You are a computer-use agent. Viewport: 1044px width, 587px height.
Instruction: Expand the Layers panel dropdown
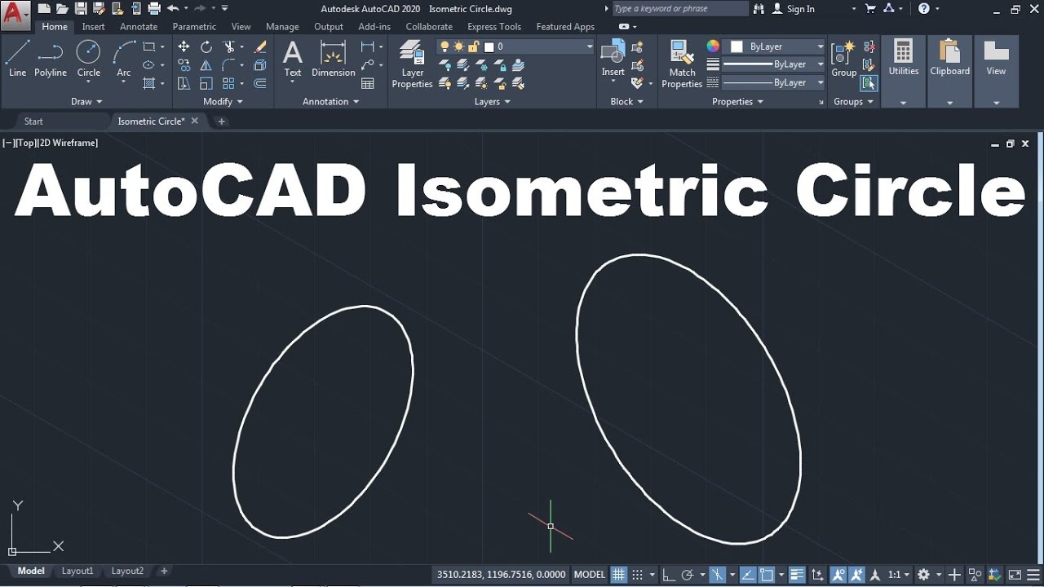coord(493,102)
